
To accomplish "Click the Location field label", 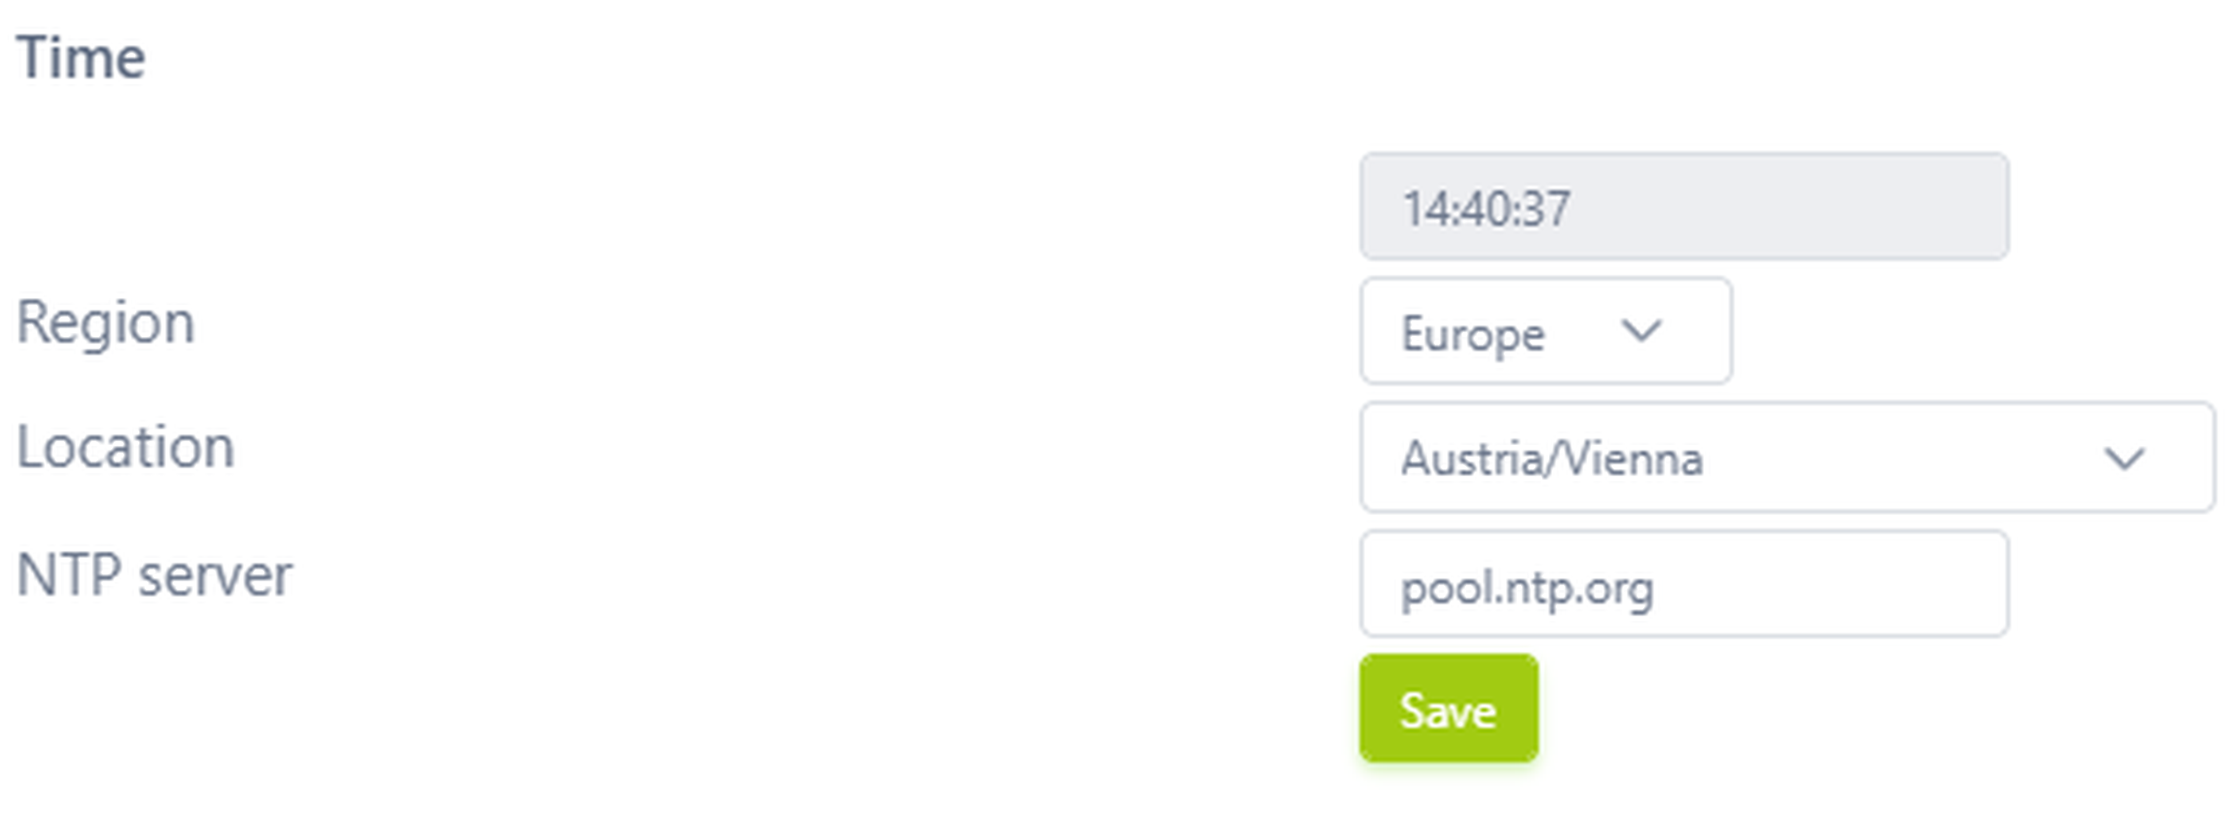I will tap(126, 448).
